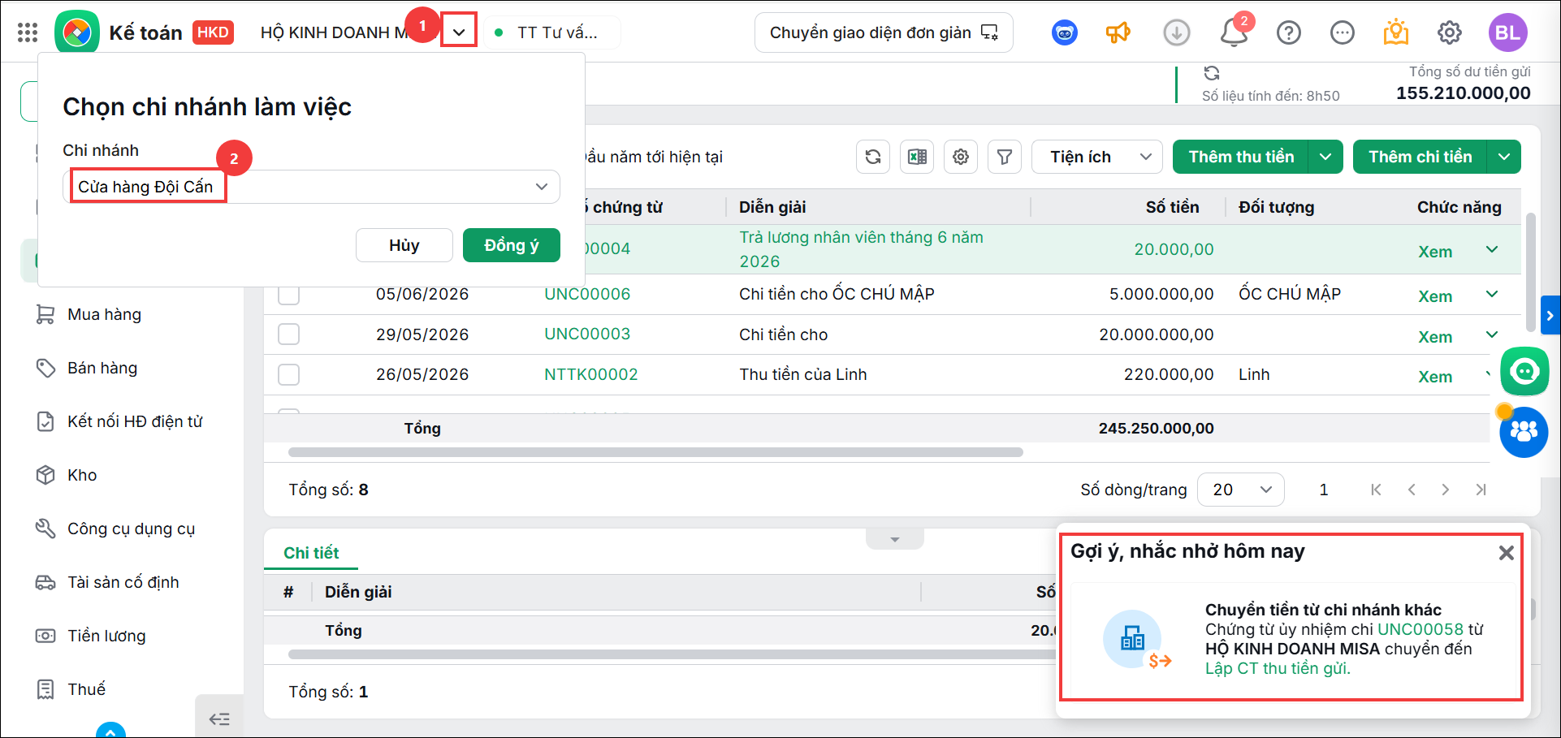Open the BL user avatar menu
Image resolution: width=1561 pixels, height=738 pixels.
pos(1508,32)
